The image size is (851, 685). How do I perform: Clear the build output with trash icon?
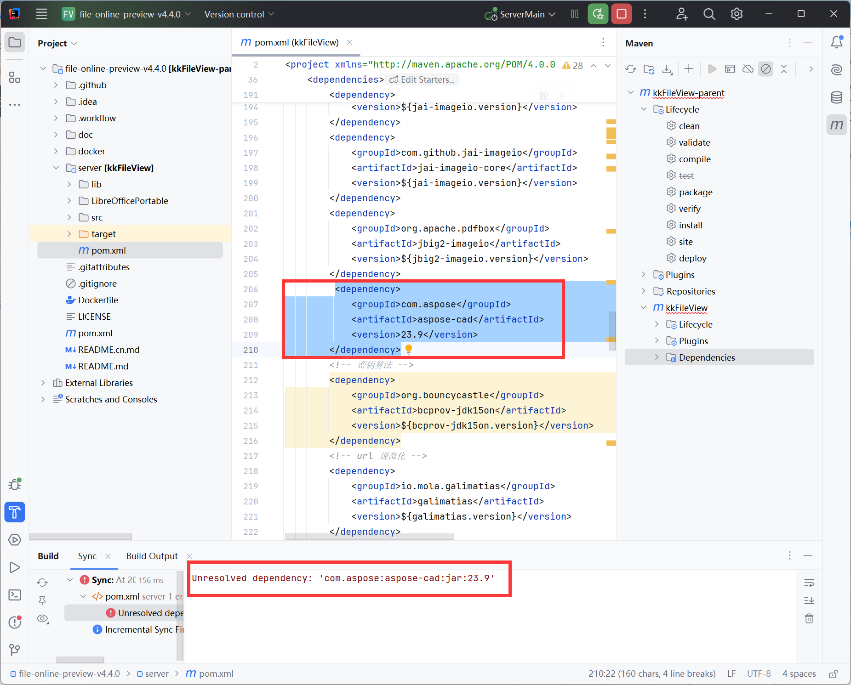pyautogui.click(x=809, y=618)
